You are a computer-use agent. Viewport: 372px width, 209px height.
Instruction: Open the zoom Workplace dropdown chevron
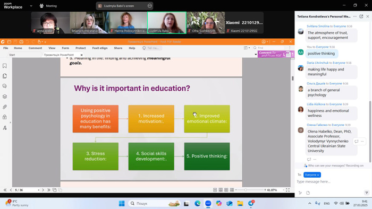tap(31, 6)
